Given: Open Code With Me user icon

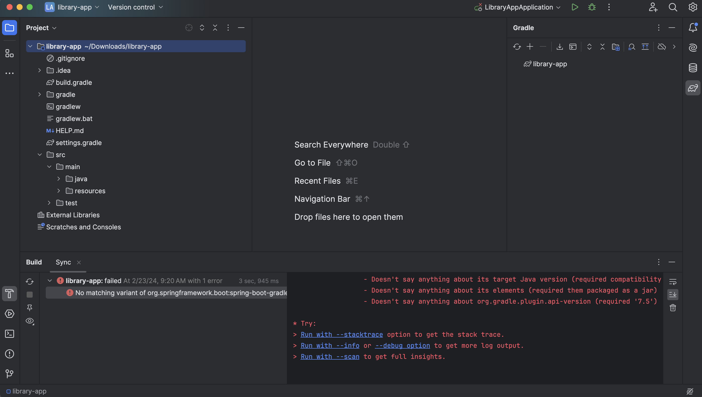Looking at the screenshot, I should pyautogui.click(x=653, y=7).
